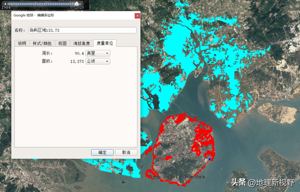Image resolution: width=300 pixels, height=192 pixels.
Task: Cancel the dialog with 取消
Action: click(x=126, y=152)
